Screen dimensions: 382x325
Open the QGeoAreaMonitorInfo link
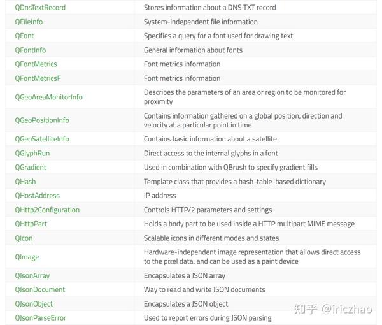point(49,97)
